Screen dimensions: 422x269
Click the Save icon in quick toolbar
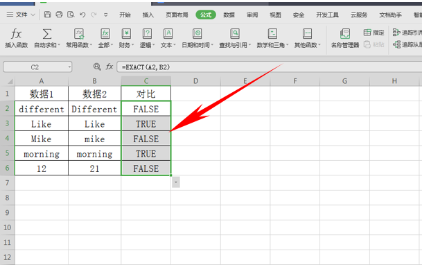[x=47, y=15]
